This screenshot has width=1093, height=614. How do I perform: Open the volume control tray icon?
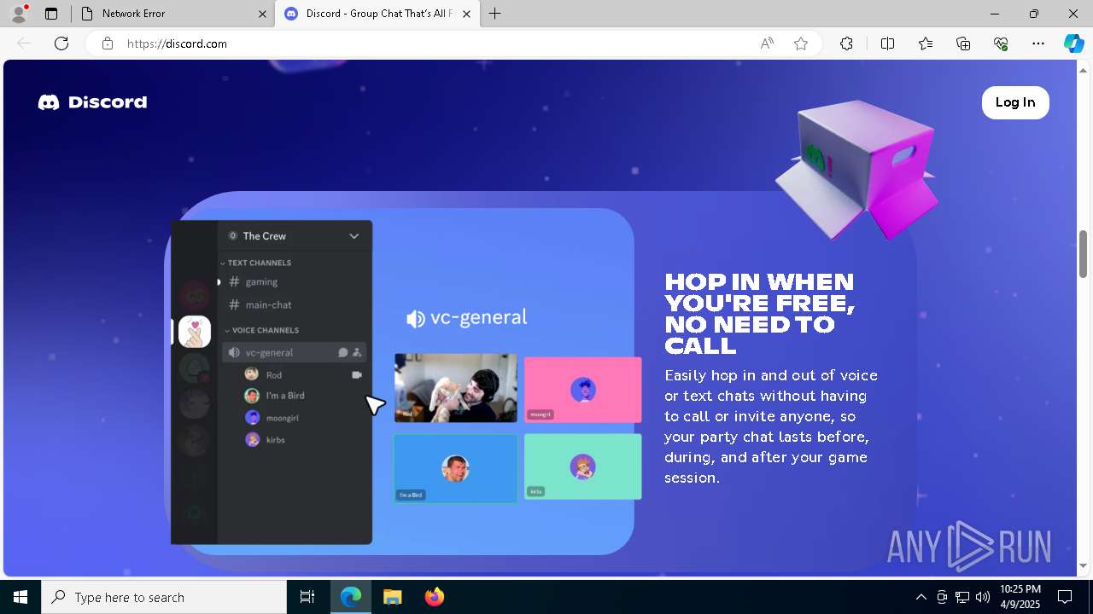983,597
